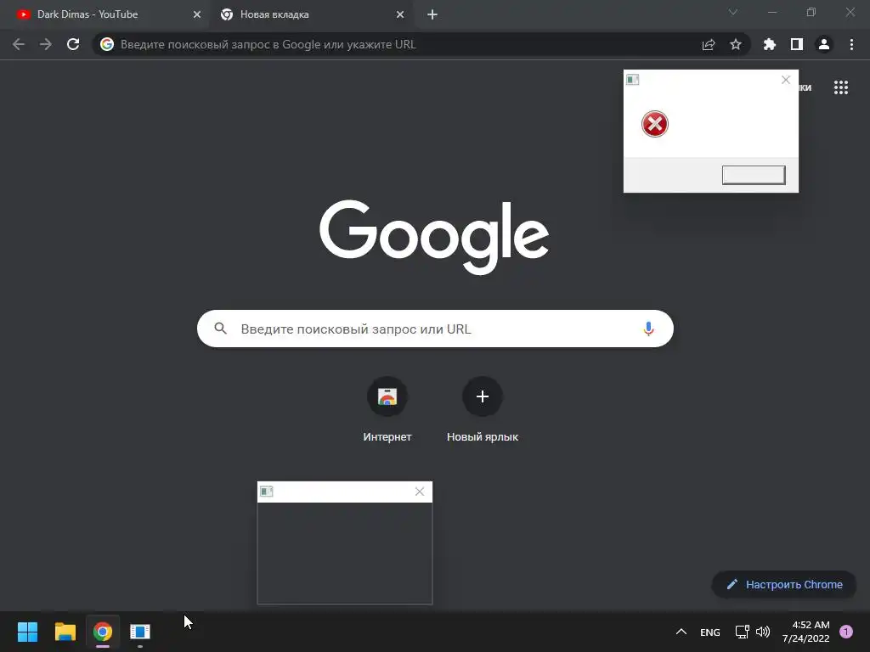Open the clock showing 4:52 AM
The image size is (870, 652).
[805, 632]
